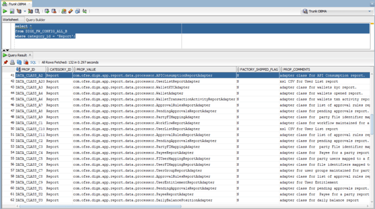Screen dimensions: 375x209
Task: Click the Run Script icon
Action: pyautogui.click(x=12, y=11)
